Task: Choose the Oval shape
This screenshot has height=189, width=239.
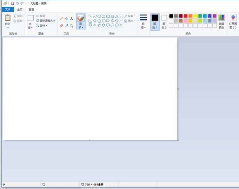Action: pyautogui.click(x=99, y=16)
